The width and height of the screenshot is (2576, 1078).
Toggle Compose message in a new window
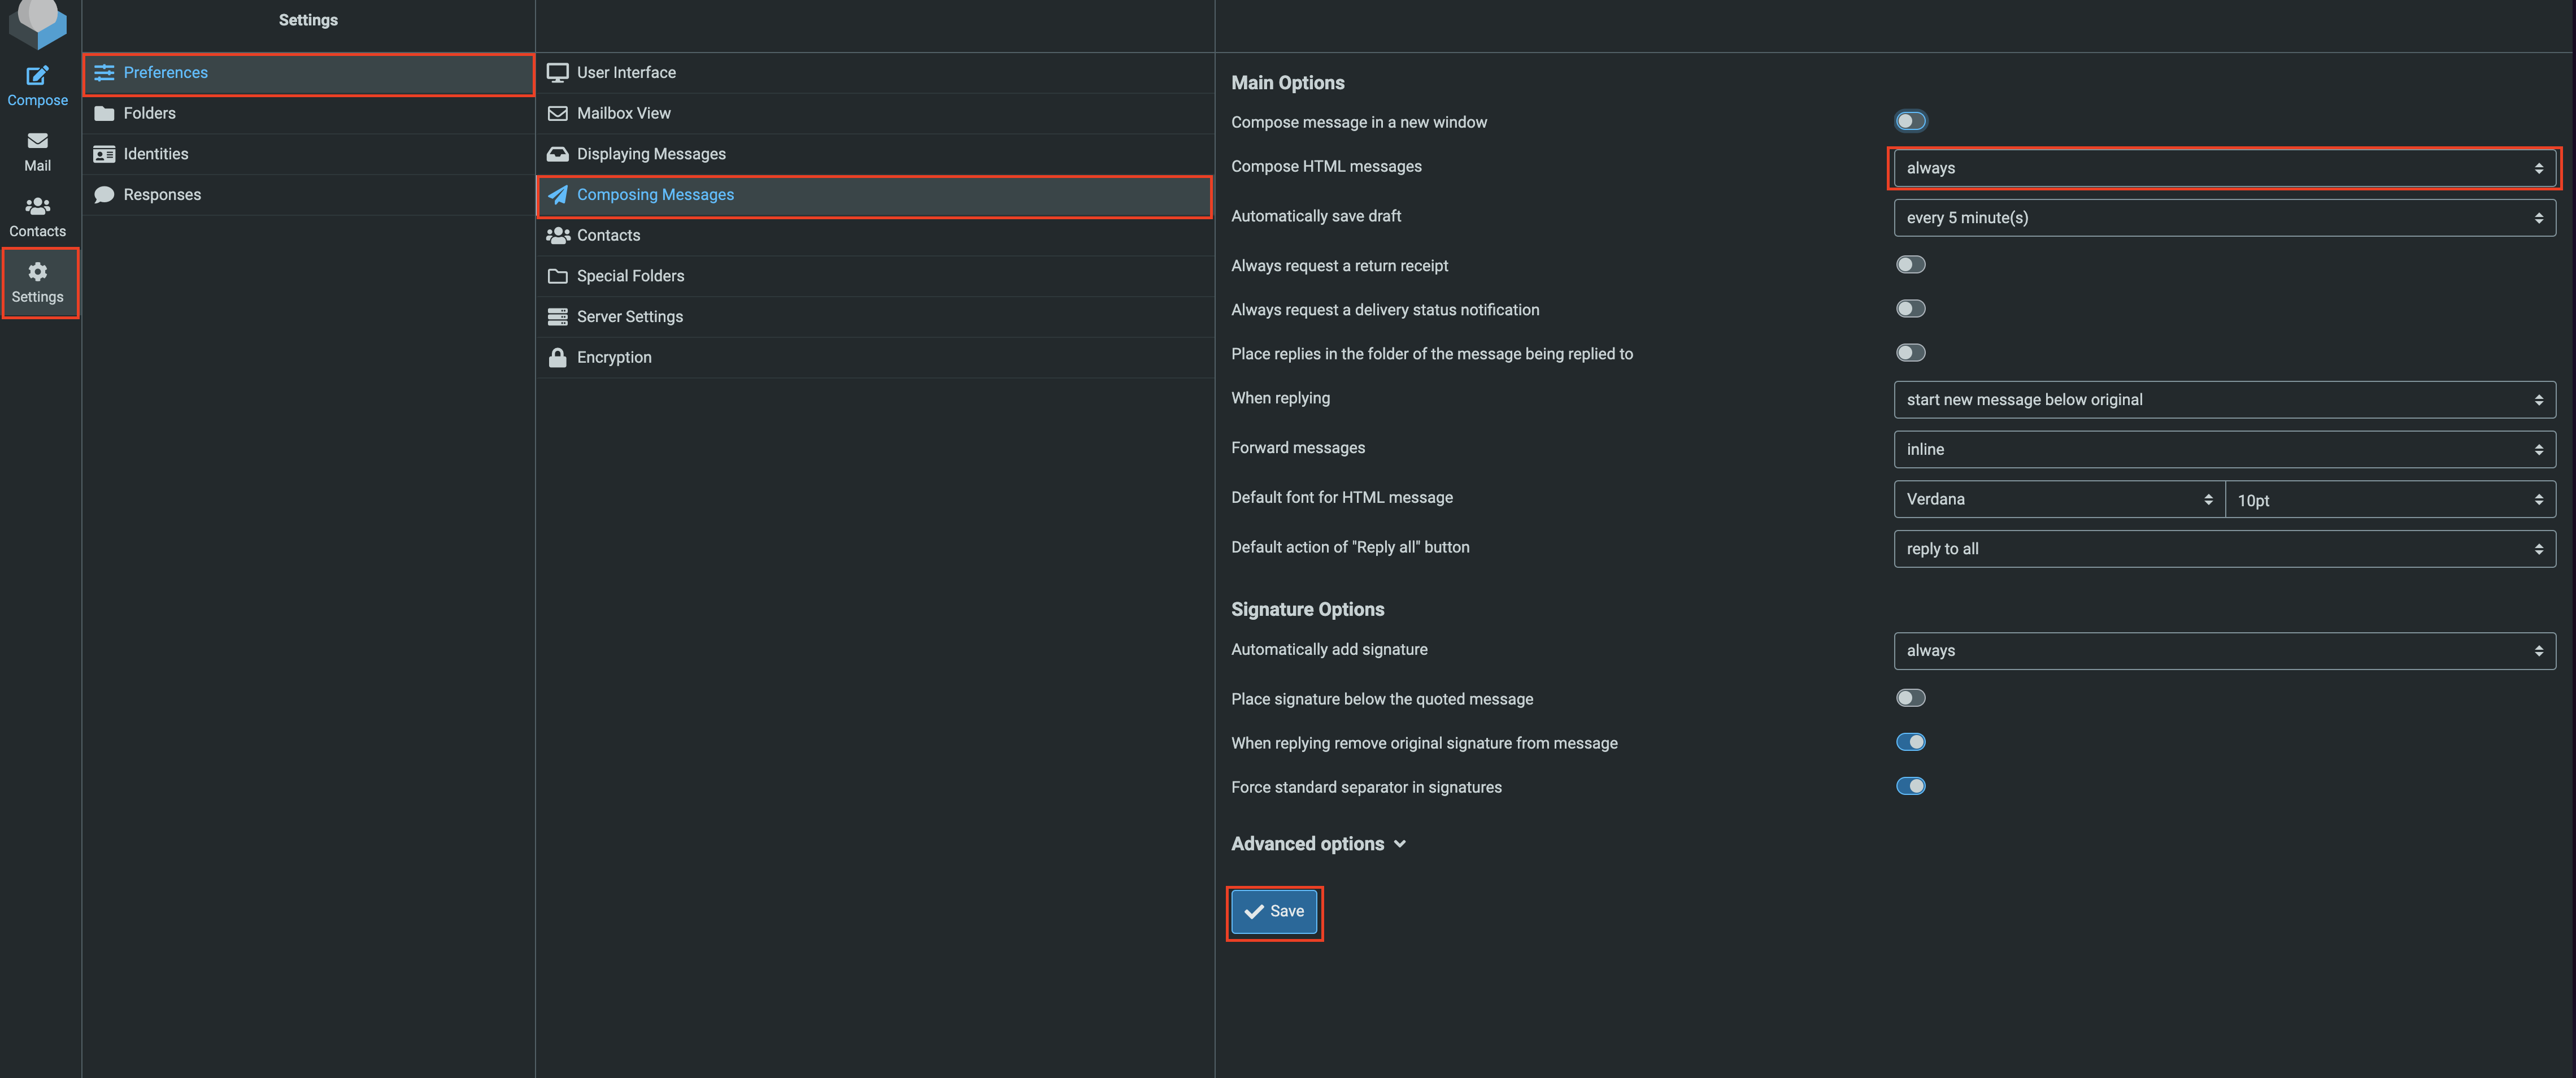pos(1910,121)
